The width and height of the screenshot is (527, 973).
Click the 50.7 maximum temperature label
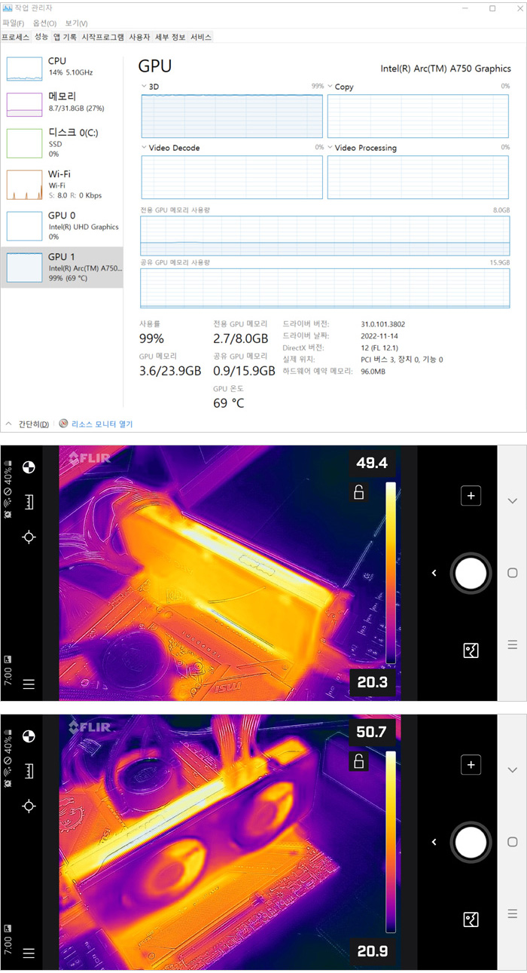[373, 732]
